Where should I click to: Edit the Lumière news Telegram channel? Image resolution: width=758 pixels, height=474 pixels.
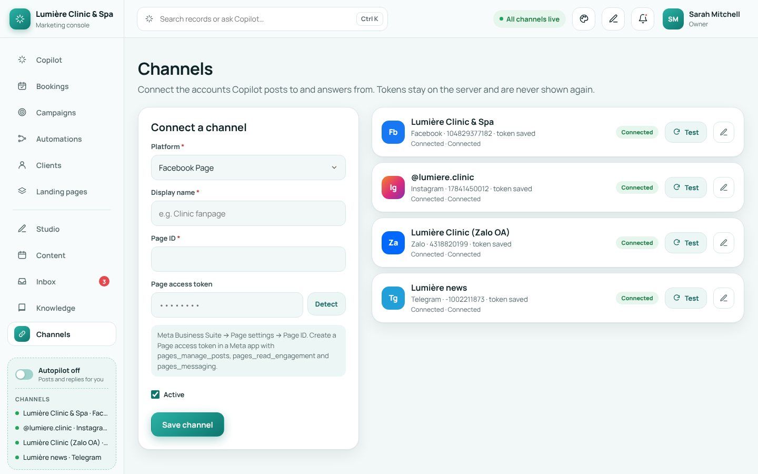point(724,298)
